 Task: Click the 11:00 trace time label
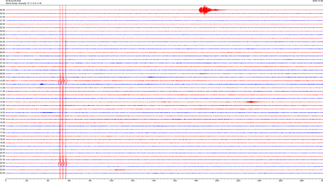(x=3, y=88)
